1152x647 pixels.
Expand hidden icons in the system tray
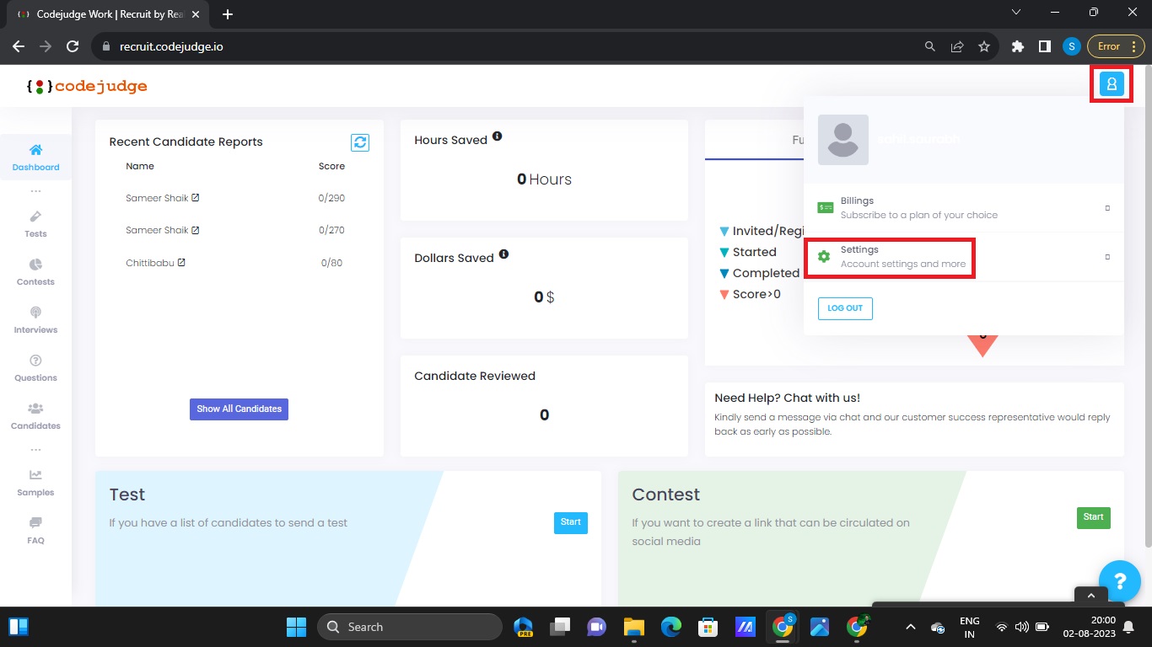910,626
